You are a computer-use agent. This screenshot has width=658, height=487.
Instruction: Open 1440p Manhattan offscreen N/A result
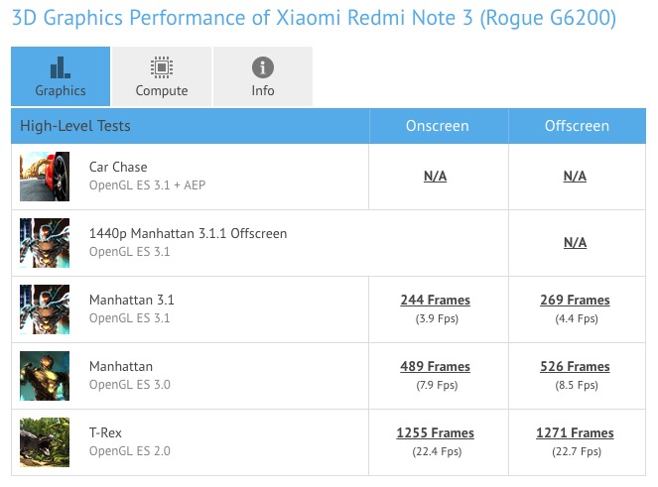tap(575, 243)
